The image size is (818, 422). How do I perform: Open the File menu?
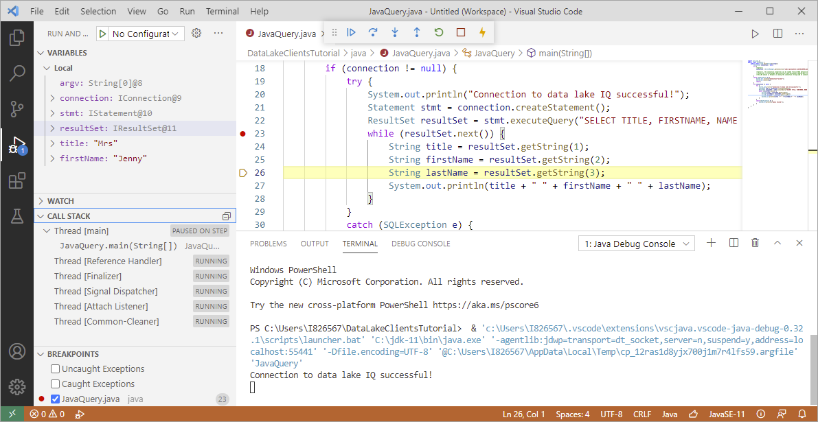coord(36,11)
